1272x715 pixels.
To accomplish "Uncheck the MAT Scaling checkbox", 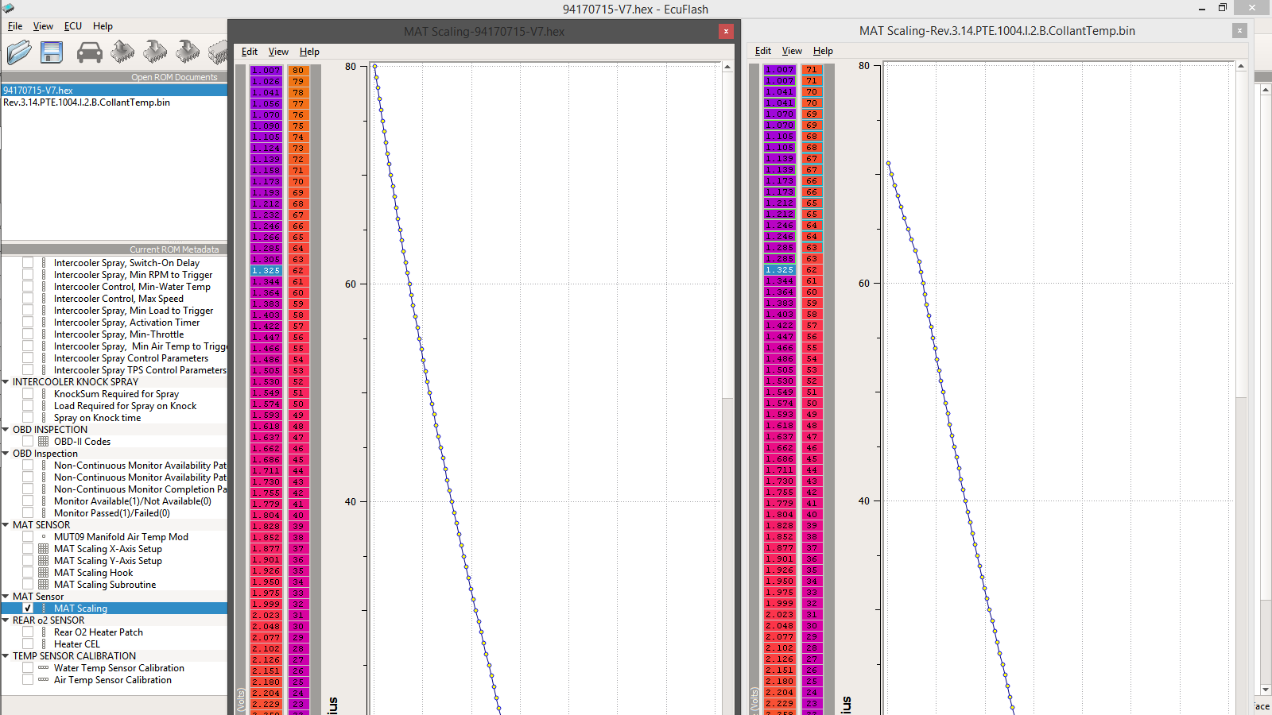I will (x=28, y=609).
